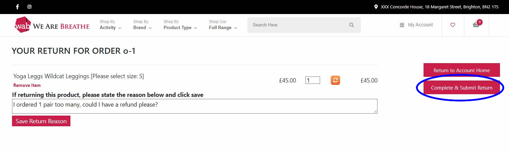Click the item quantity input box

313,80
